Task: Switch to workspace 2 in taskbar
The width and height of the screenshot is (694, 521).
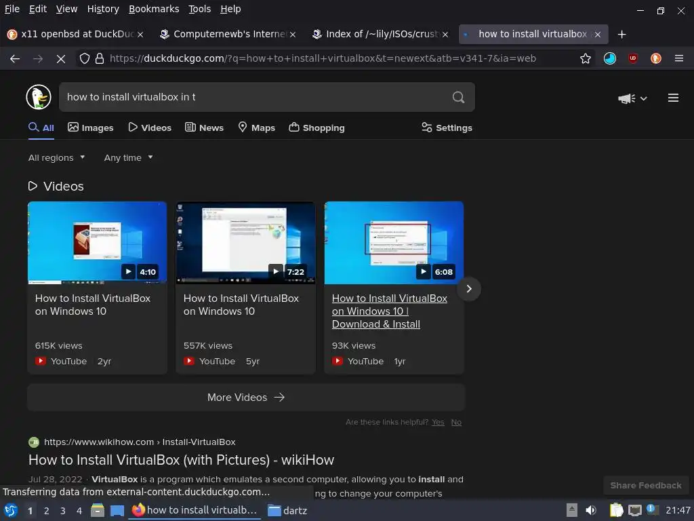Action: (x=47, y=511)
